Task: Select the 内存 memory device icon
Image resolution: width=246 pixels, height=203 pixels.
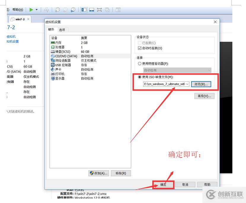Action: coord(53,43)
